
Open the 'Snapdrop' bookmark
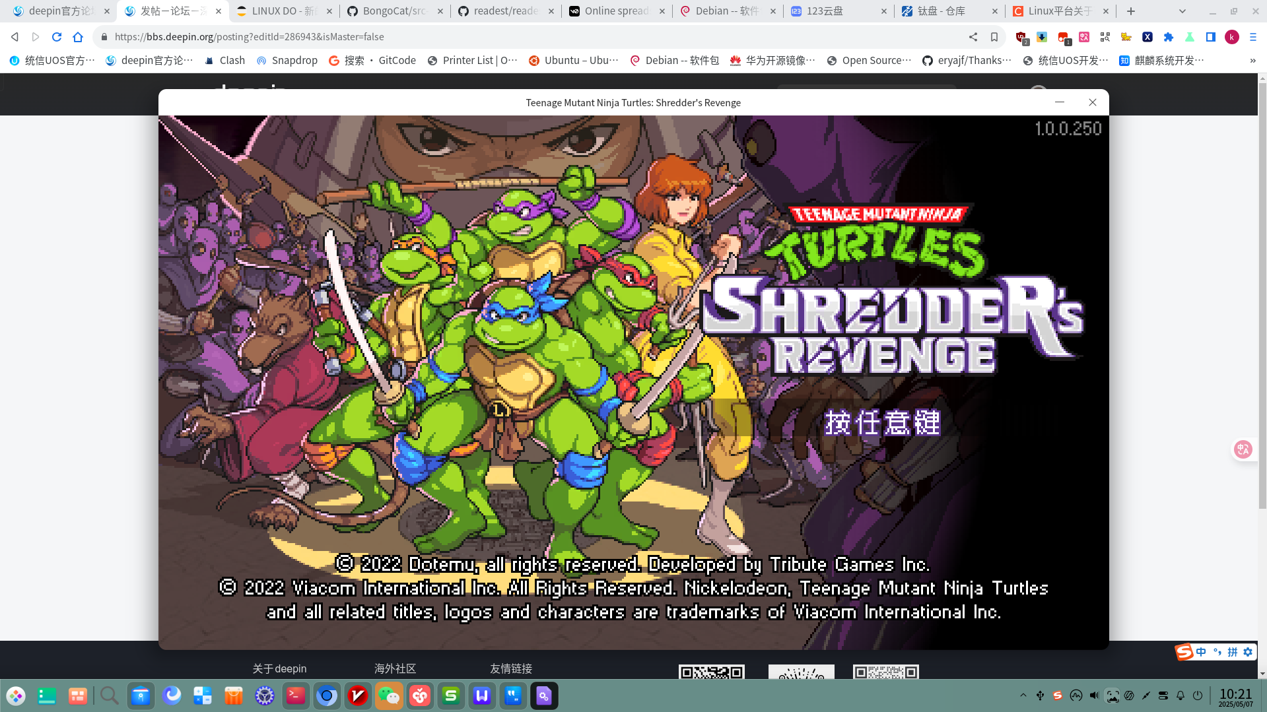287,61
